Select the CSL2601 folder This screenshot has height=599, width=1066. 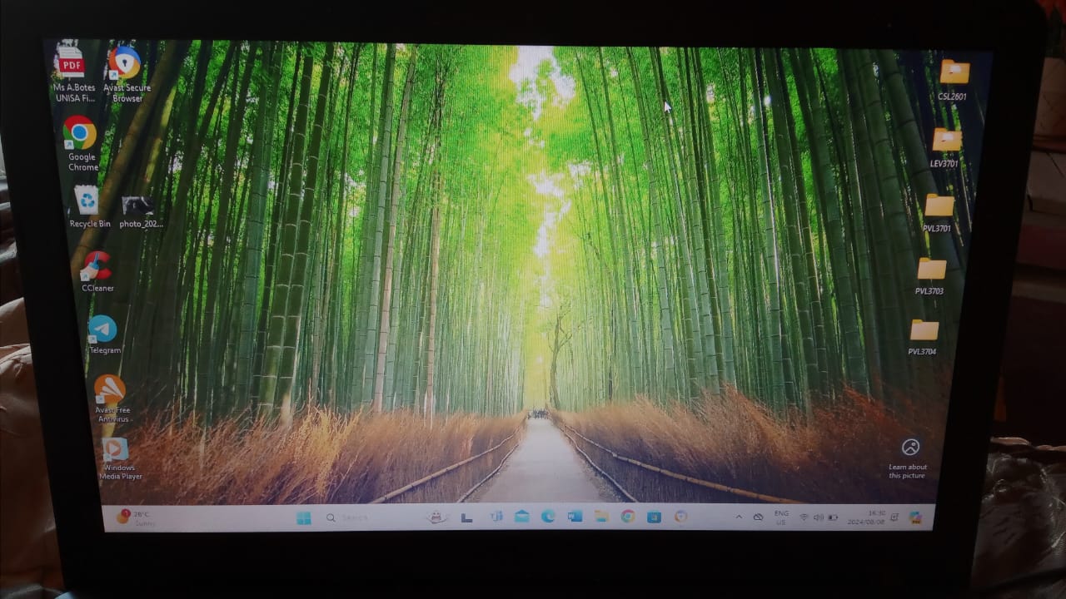click(954, 73)
